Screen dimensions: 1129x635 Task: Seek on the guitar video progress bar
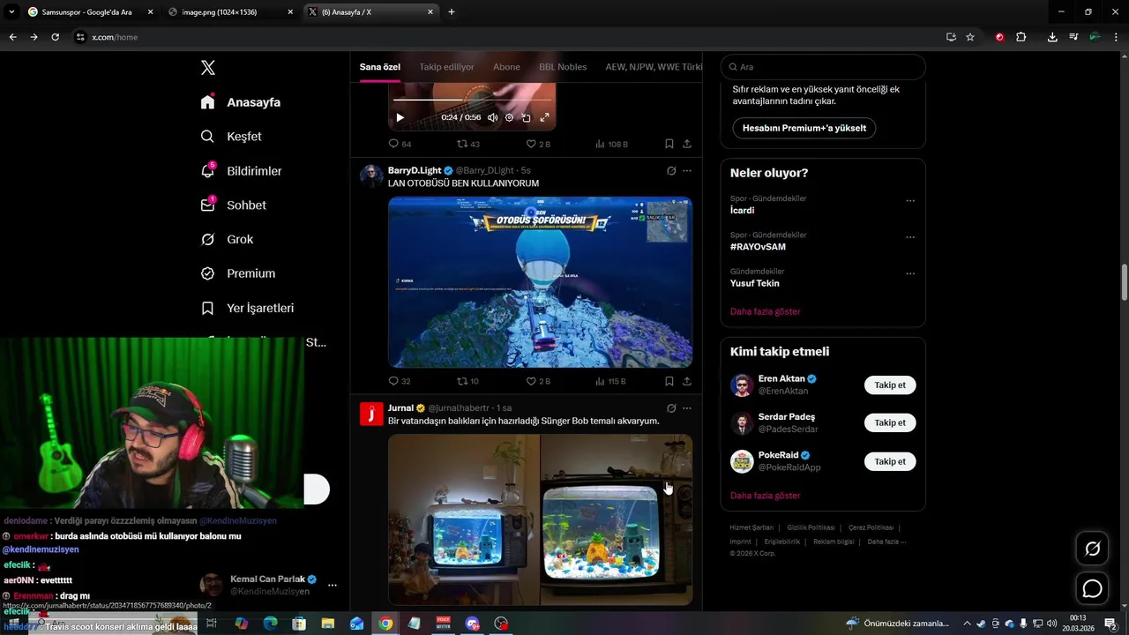(x=472, y=101)
